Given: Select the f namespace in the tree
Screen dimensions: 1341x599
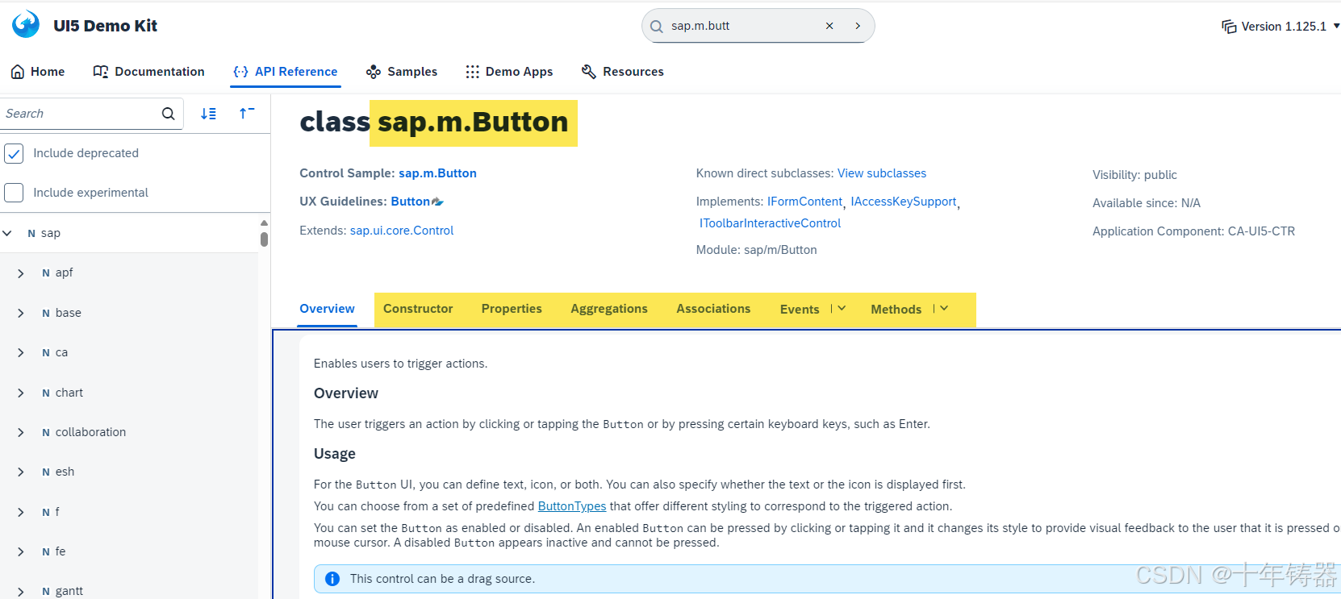Looking at the screenshot, I should [x=57, y=512].
